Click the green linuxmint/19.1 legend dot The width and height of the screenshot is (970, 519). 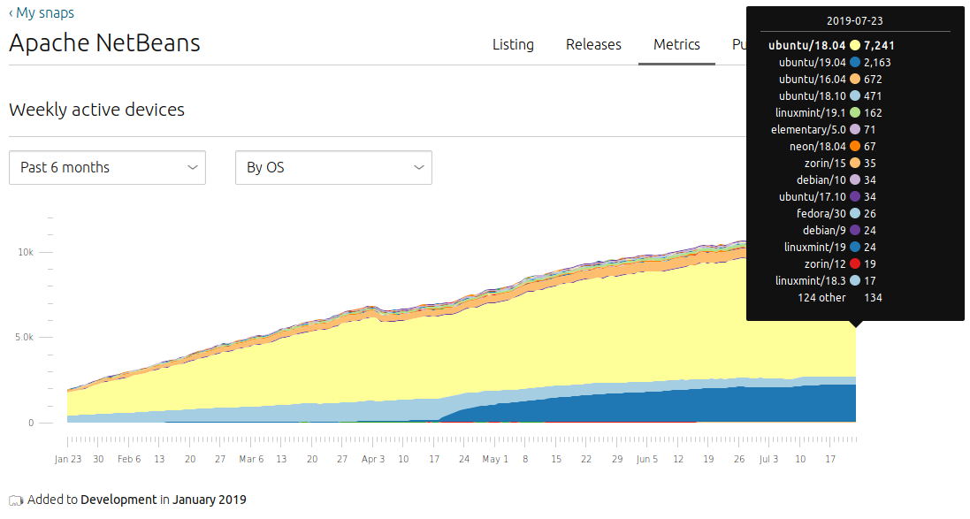tap(855, 113)
